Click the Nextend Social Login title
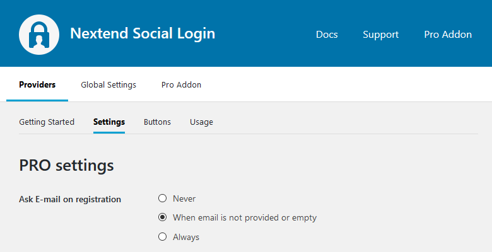The width and height of the screenshot is (492, 252). [143, 33]
